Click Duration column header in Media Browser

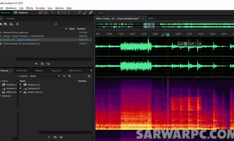[x=82, y=81]
